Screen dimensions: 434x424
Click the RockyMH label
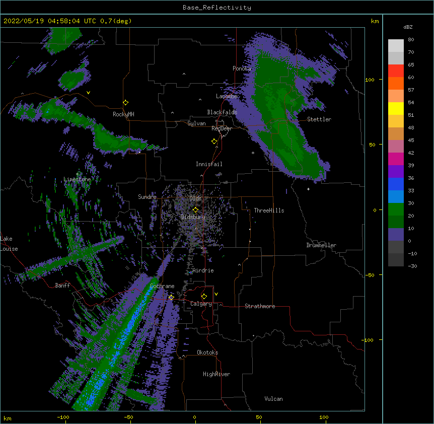pyautogui.click(x=123, y=114)
